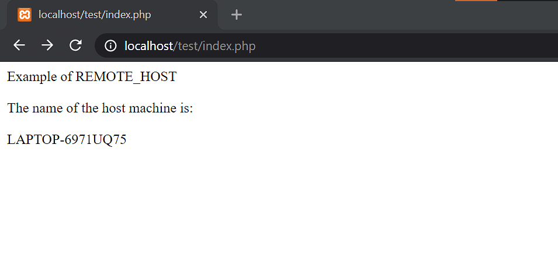Click the '/test/index.php' path in the URL

click(x=214, y=46)
